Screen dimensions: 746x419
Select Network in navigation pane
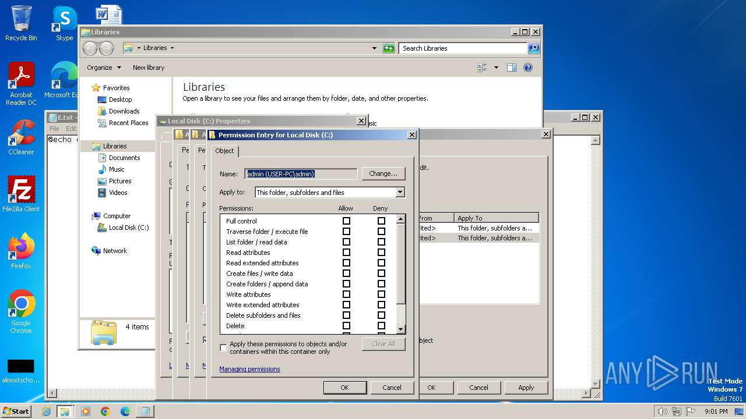point(115,251)
